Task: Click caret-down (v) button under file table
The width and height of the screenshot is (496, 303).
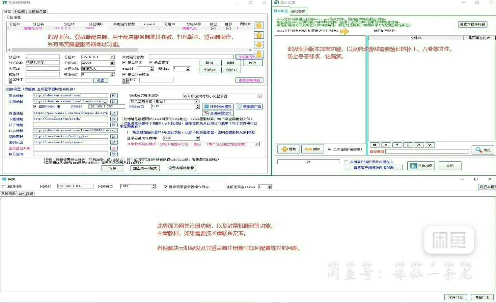Action: [x=430, y=145]
